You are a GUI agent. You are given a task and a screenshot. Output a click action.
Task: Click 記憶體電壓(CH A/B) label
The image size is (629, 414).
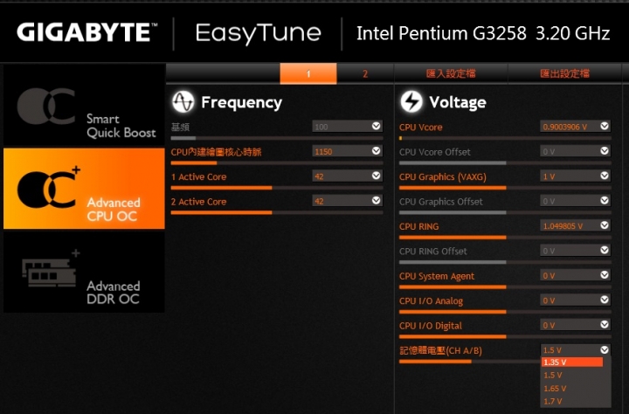click(441, 350)
